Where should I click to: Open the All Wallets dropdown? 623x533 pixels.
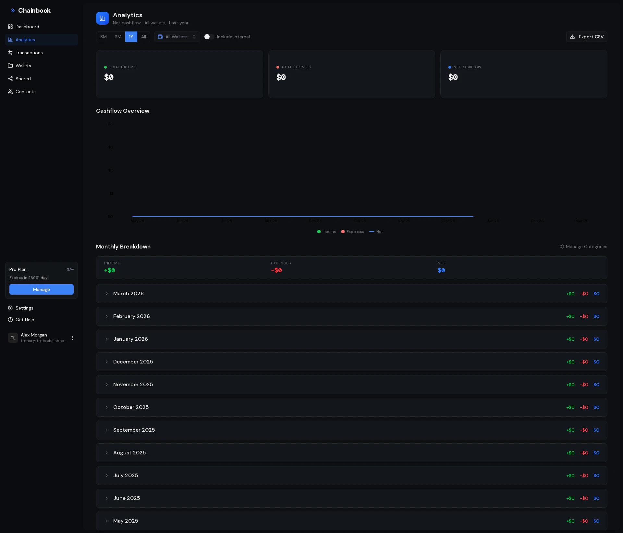point(177,37)
